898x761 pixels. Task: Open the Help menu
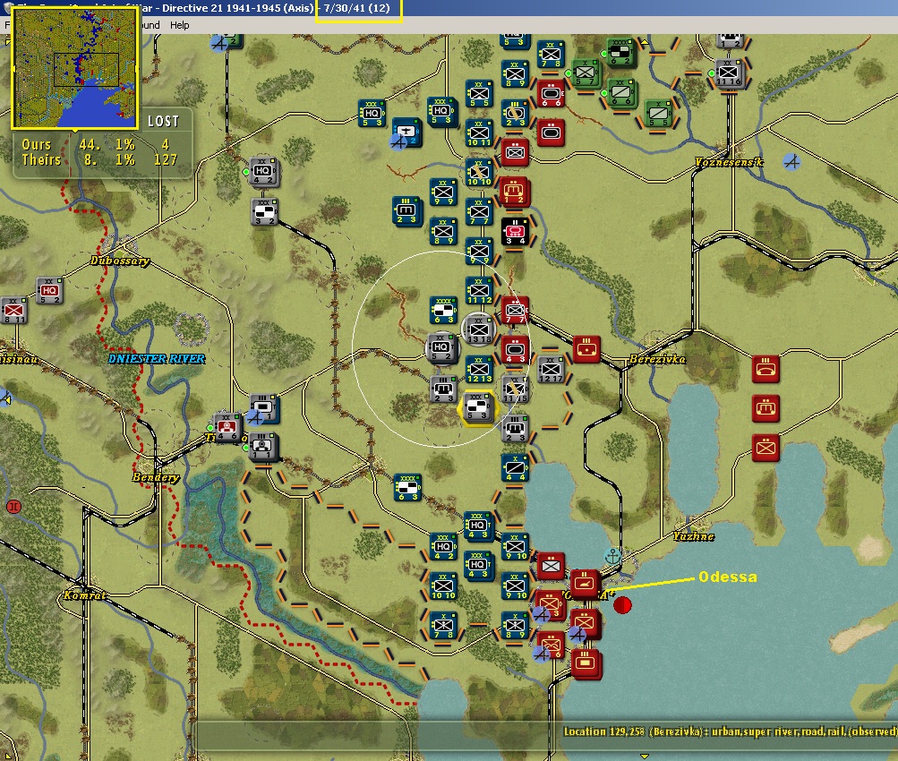pos(179,25)
